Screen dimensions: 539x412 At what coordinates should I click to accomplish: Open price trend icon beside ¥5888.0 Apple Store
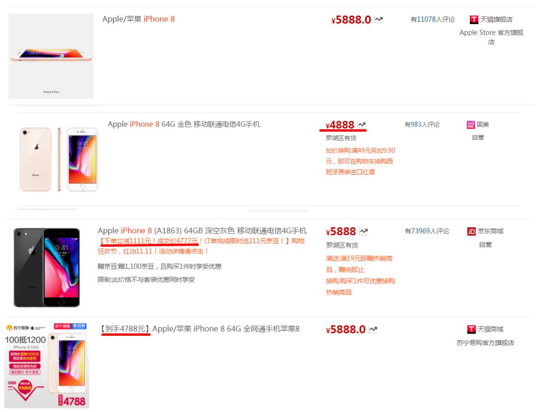[x=378, y=19]
